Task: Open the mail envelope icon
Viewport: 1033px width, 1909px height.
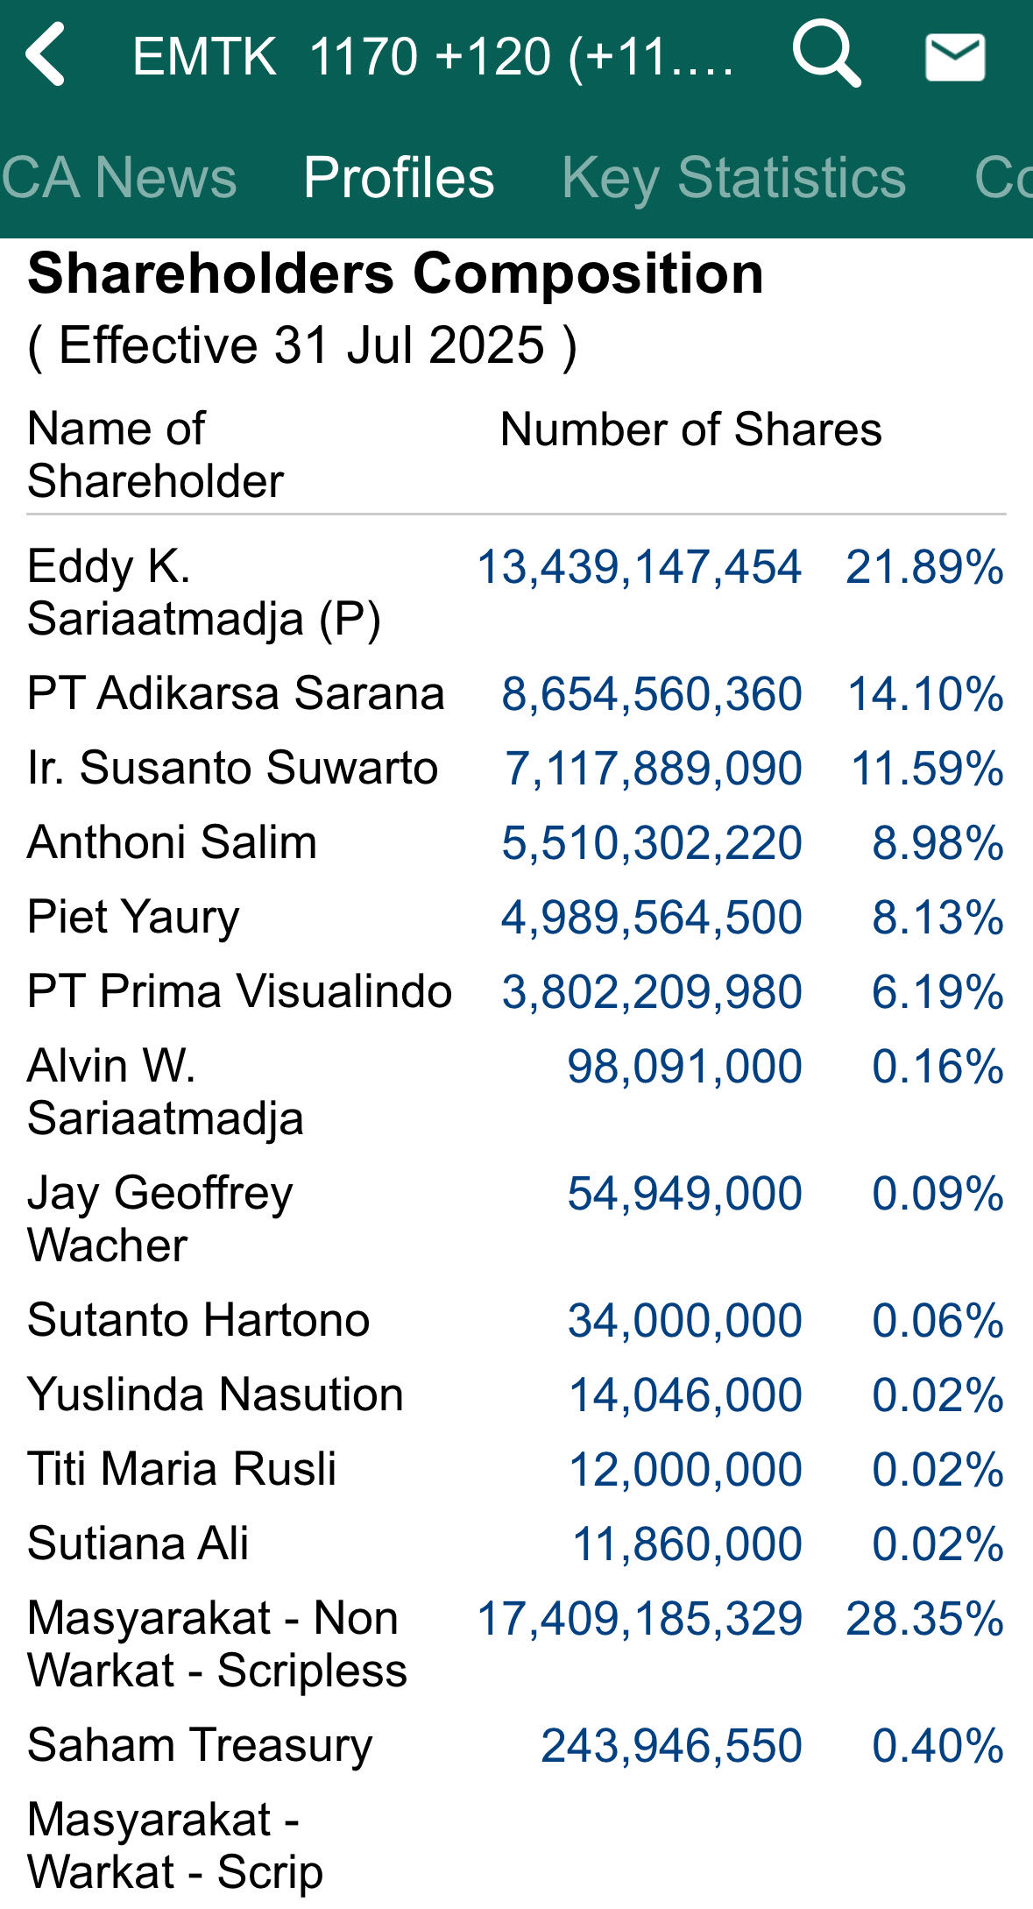Action: (955, 58)
